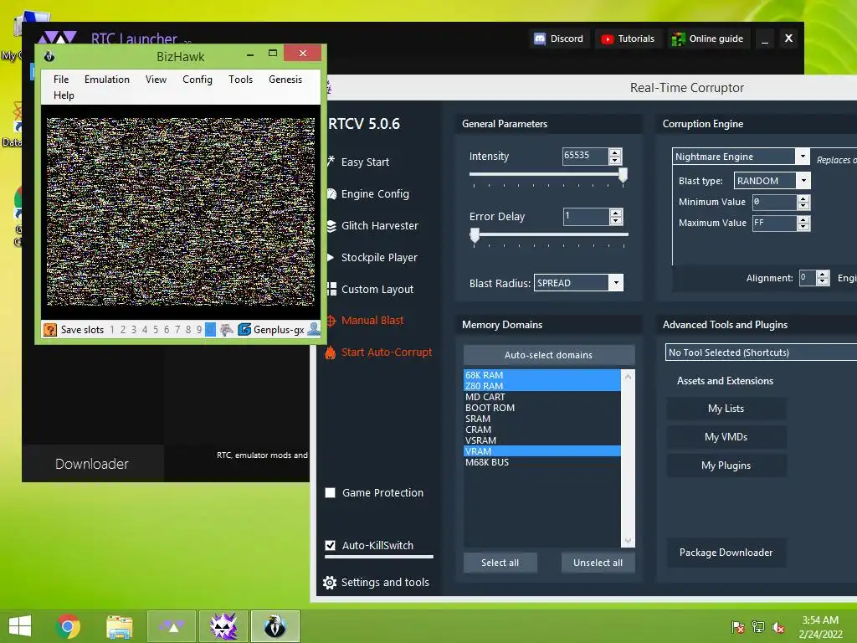This screenshot has height=643, width=857.
Task: Select the M68K BUS memory domain
Action: pos(541,462)
